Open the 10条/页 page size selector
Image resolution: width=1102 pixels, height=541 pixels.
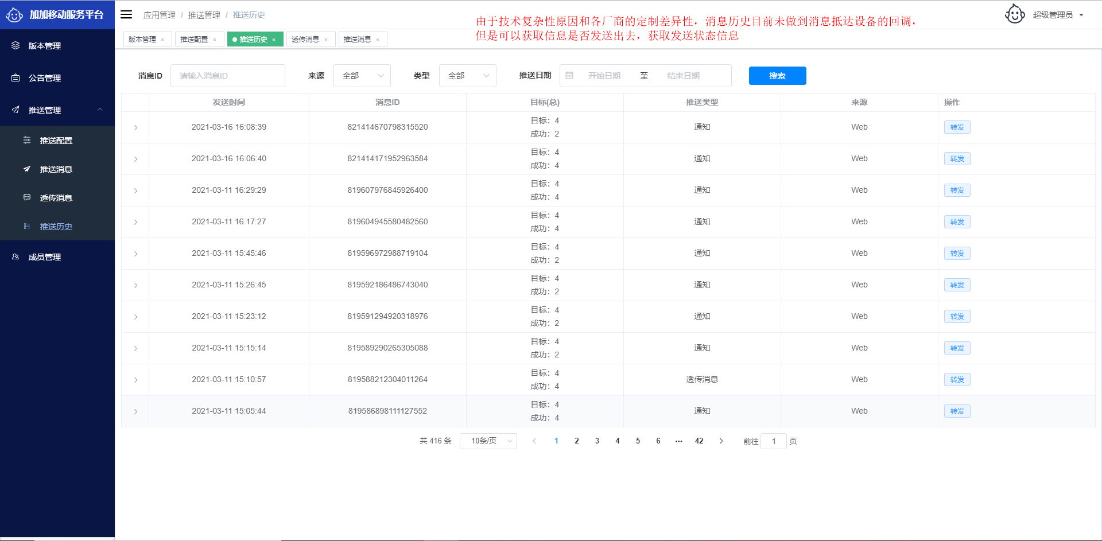[488, 441]
